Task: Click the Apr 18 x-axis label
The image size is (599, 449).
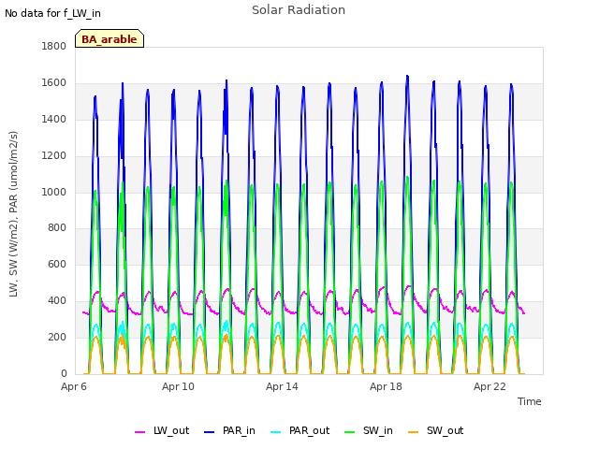Action: point(386,386)
